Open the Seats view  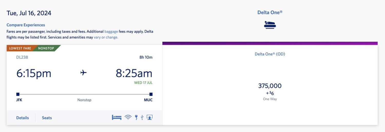coord(47,118)
